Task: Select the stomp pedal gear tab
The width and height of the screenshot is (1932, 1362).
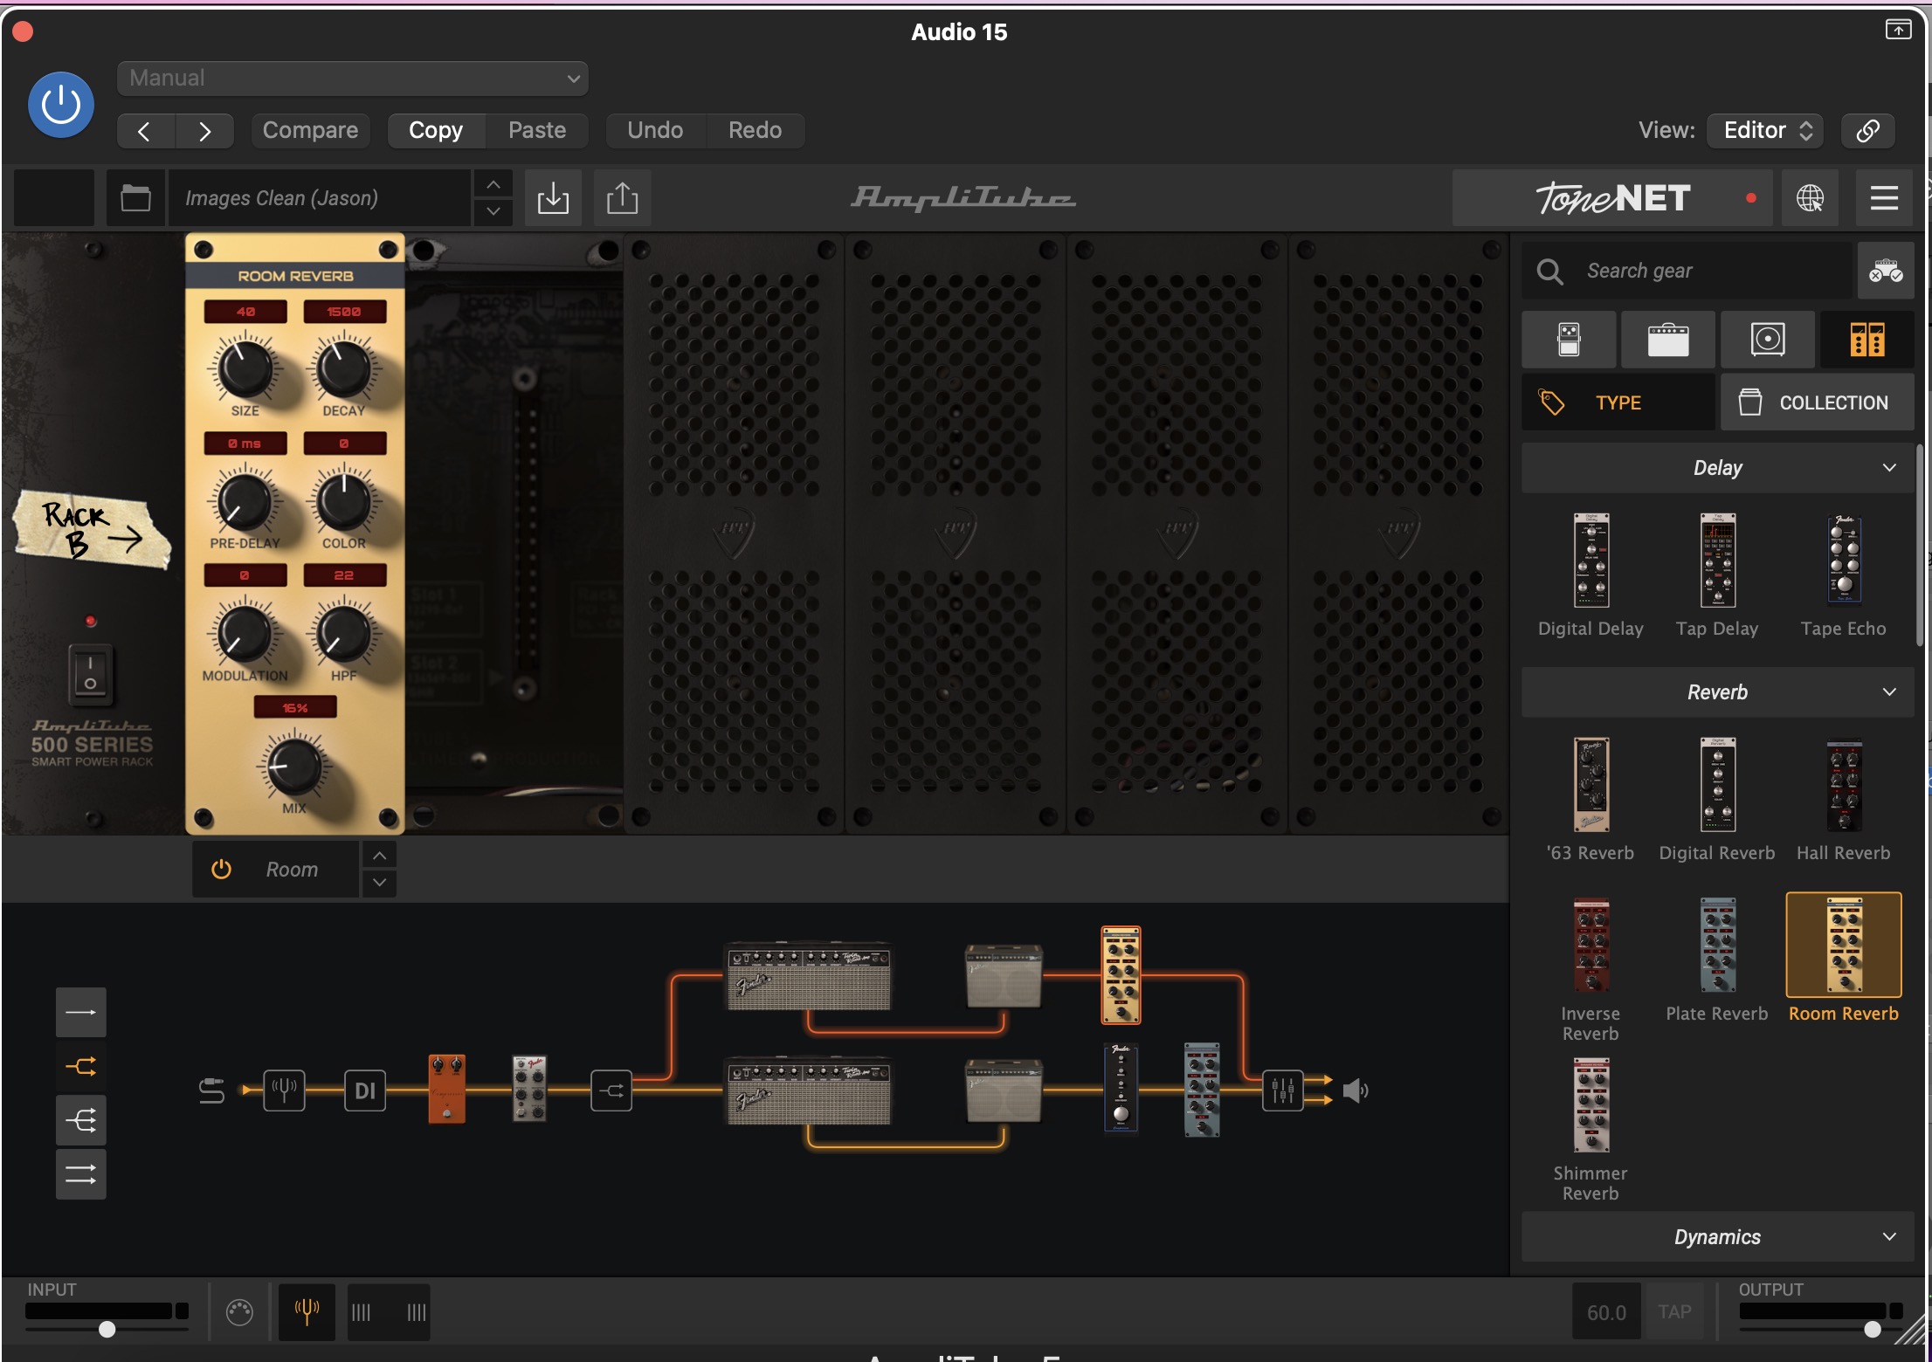Action: [1569, 339]
